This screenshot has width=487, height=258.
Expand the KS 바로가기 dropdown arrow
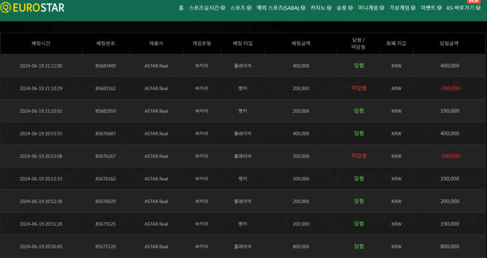pyautogui.click(x=478, y=8)
